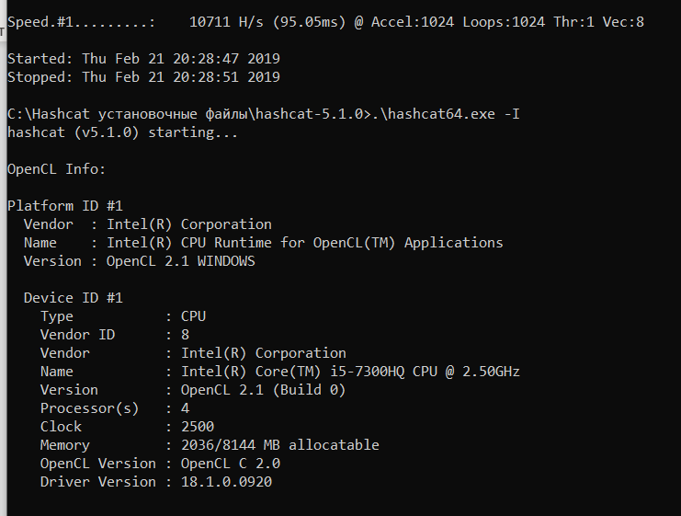
Task: Click the "Stopped" timestamp line
Action: pos(143,77)
